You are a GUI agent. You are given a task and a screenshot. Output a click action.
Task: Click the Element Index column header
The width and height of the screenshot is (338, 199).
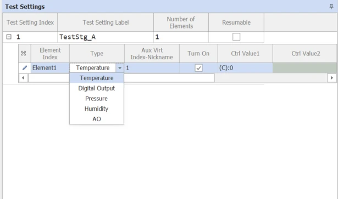50,54
